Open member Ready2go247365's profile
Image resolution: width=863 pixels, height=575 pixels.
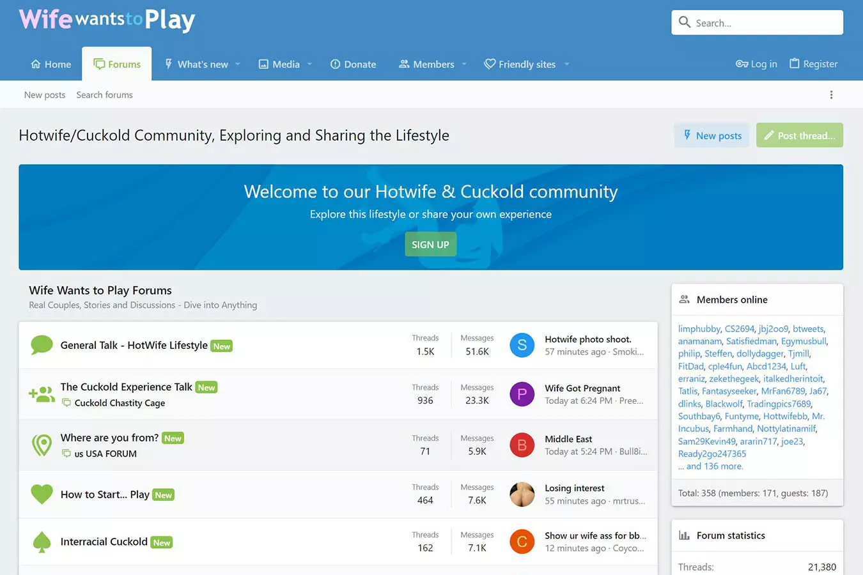click(x=712, y=454)
